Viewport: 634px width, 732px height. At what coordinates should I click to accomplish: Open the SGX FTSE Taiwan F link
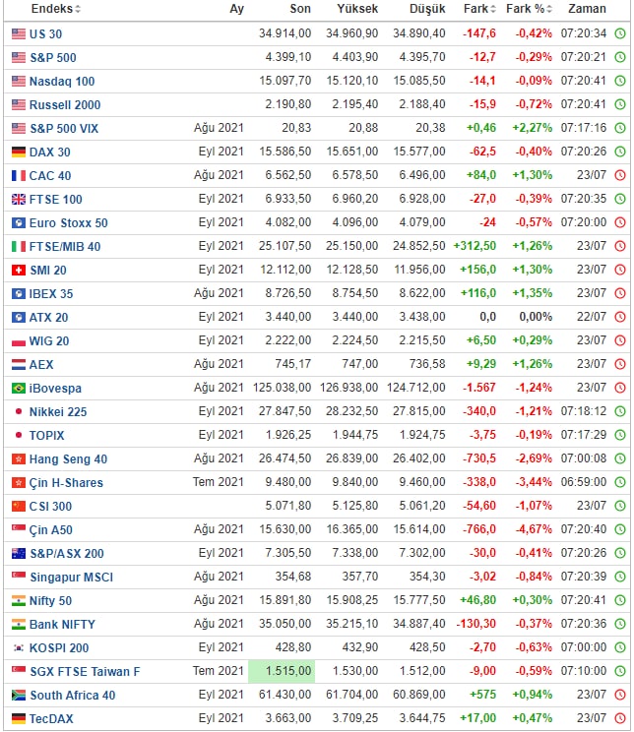[85, 671]
